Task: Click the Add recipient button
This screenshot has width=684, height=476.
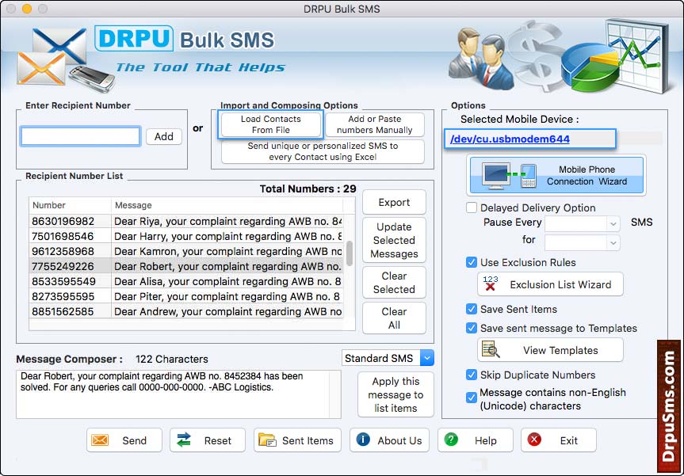Action: (x=163, y=136)
